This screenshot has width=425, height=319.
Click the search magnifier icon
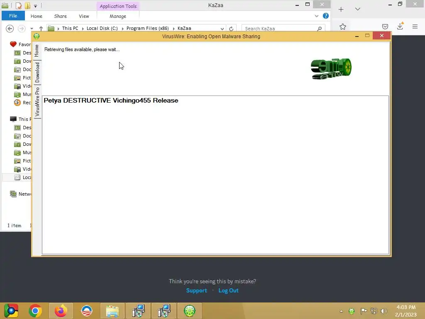point(320,29)
